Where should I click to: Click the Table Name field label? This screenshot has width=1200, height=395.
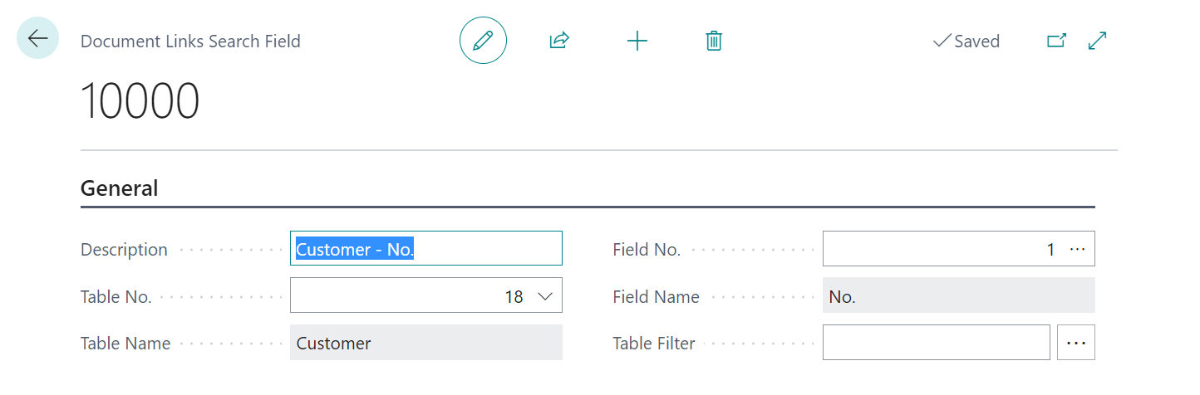point(125,344)
